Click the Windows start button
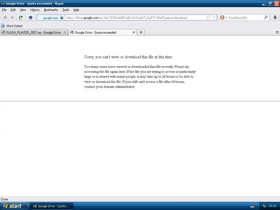Image resolution: width=280 pixels, height=210 pixels. click(14, 206)
